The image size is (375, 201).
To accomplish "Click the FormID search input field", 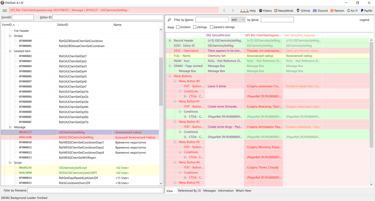I will (x=23, y=17).
